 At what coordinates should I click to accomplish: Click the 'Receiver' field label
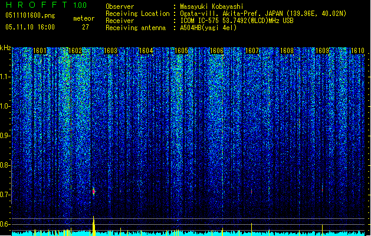click(120, 21)
